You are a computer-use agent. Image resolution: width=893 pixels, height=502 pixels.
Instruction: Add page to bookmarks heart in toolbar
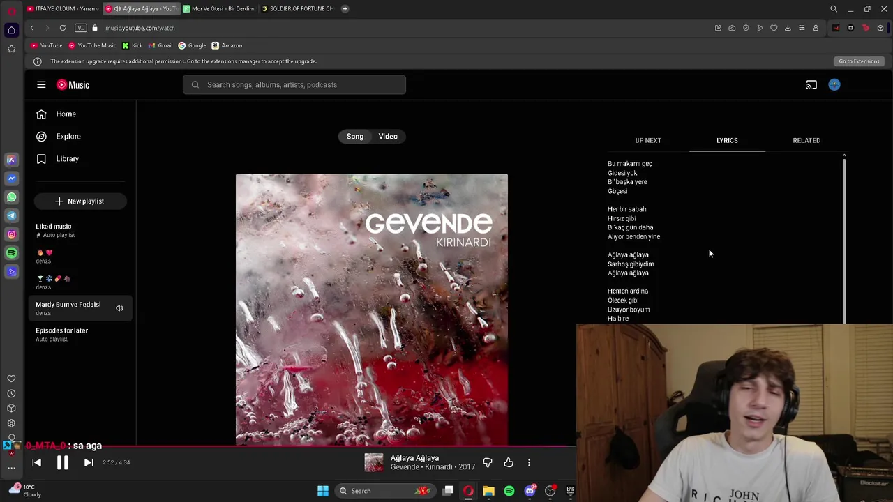click(x=774, y=28)
